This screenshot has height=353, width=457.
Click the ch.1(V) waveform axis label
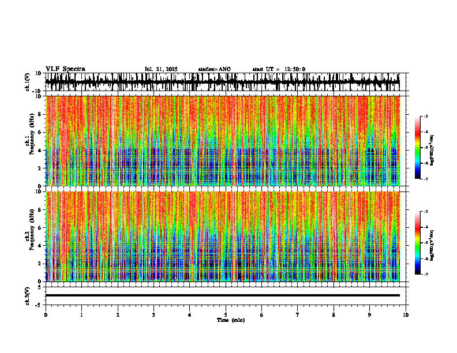tap(28, 82)
